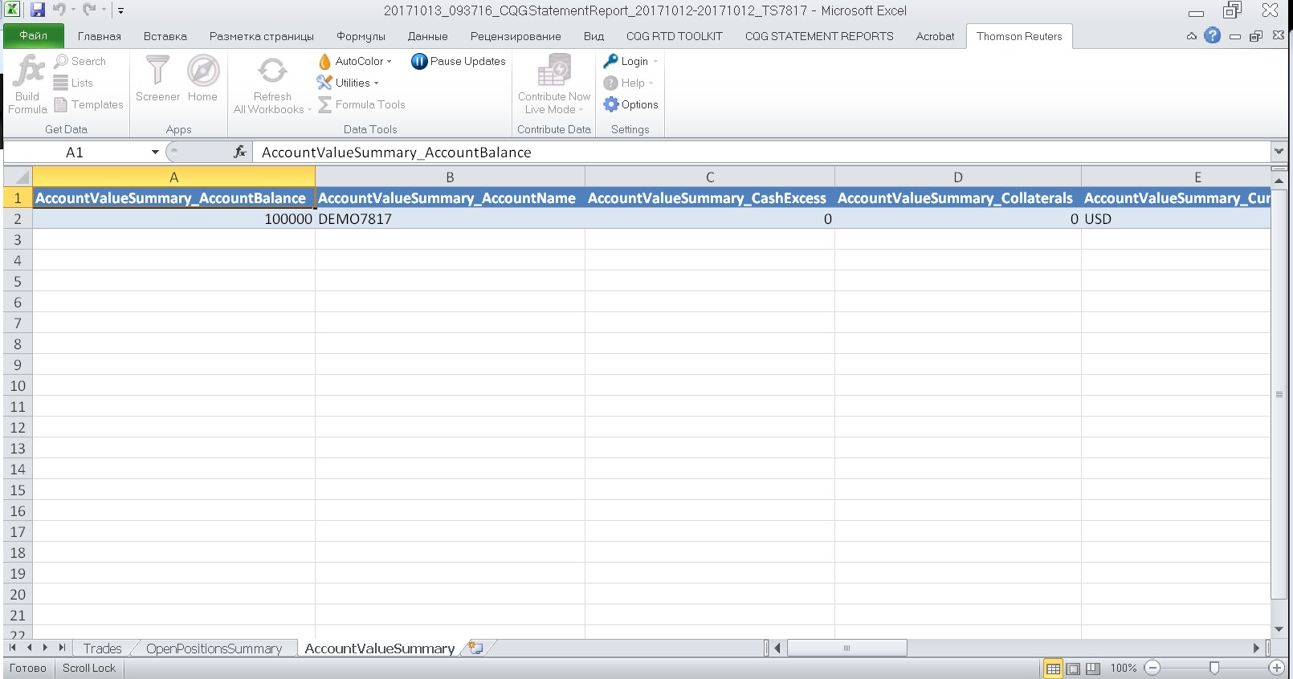Switch to the Формулы ribbon tab
Screen dimensions: 1293x679
tap(361, 36)
